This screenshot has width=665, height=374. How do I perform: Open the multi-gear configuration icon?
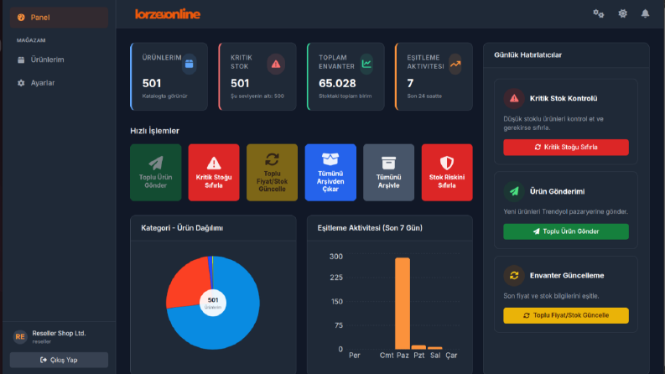[599, 13]
